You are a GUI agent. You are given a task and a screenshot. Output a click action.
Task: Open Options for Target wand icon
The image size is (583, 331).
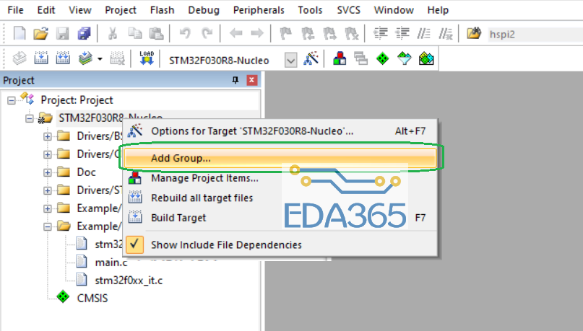coord(311,58)
